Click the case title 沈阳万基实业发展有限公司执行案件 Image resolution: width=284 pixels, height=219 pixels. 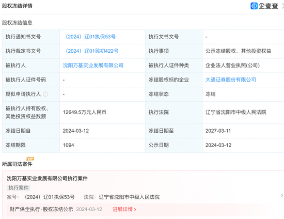click(x=47, y=178)
